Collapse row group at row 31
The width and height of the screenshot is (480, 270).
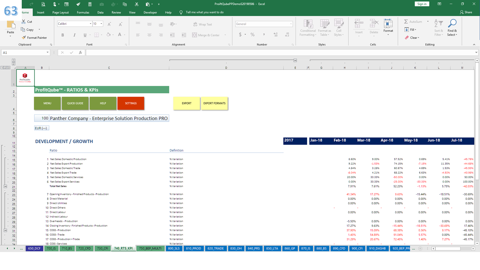5,231
